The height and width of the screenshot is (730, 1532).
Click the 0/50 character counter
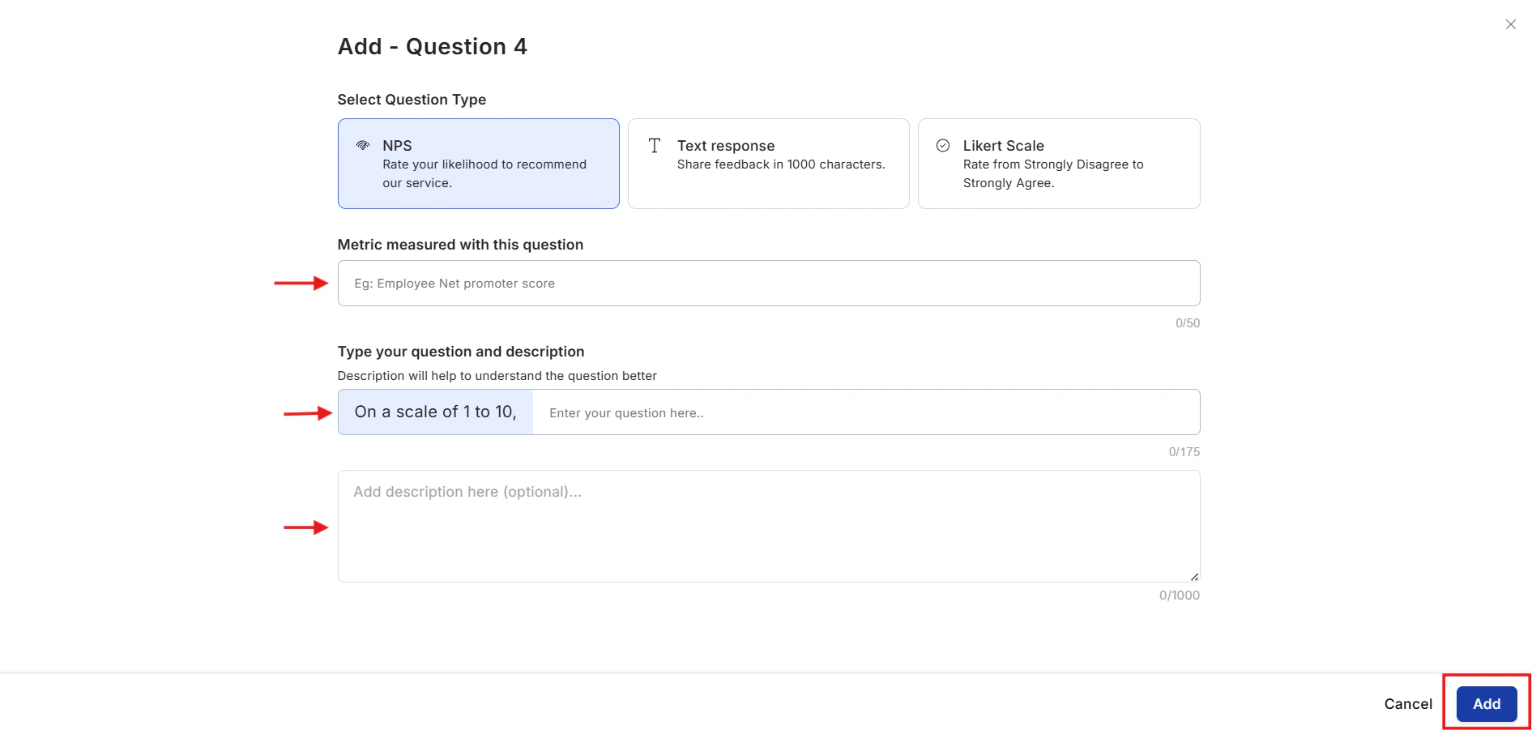[1188, 323]
